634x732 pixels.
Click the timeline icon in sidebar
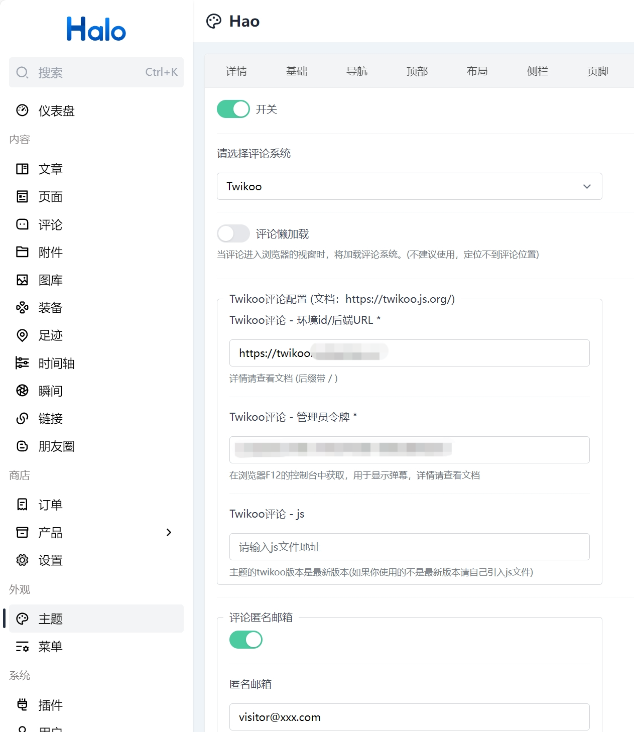(22, 363)
